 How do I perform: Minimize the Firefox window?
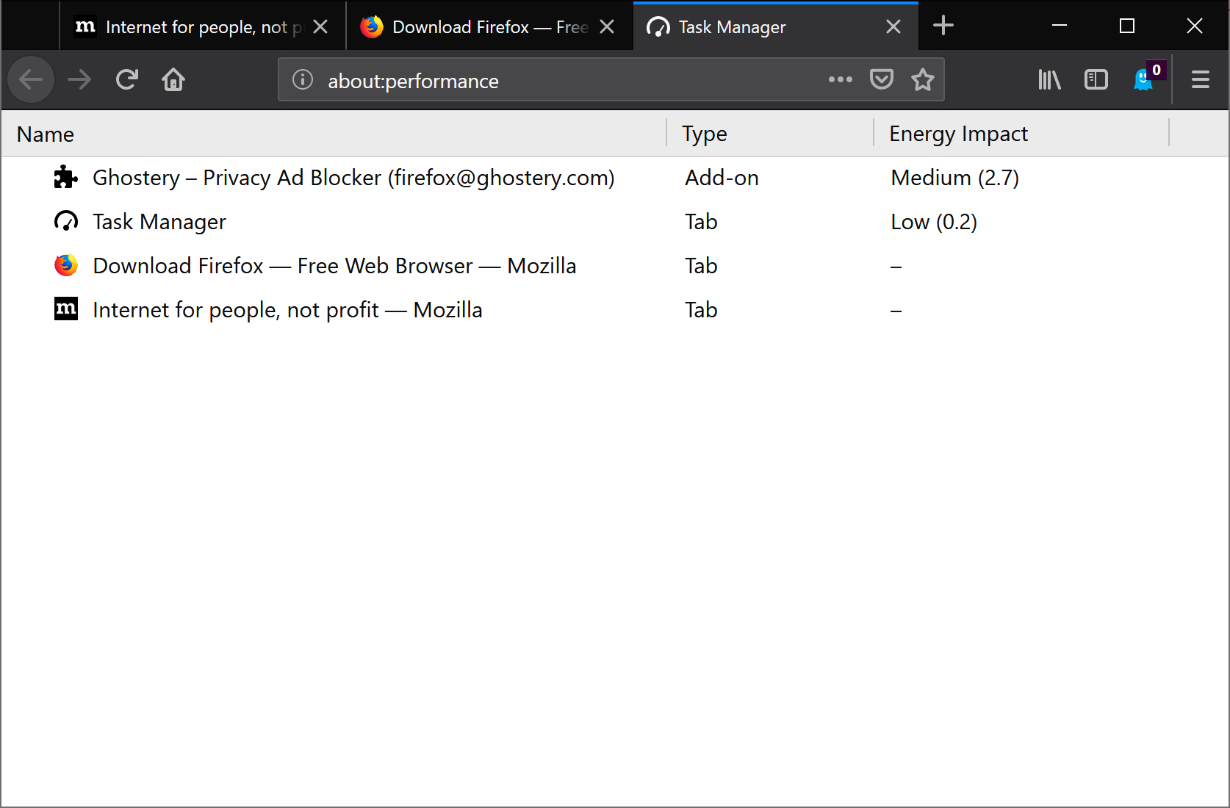coord(1060,26)
